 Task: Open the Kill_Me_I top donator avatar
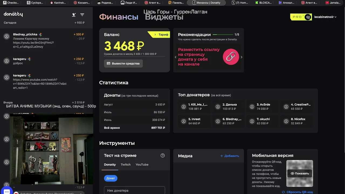[x=184, y=107]
